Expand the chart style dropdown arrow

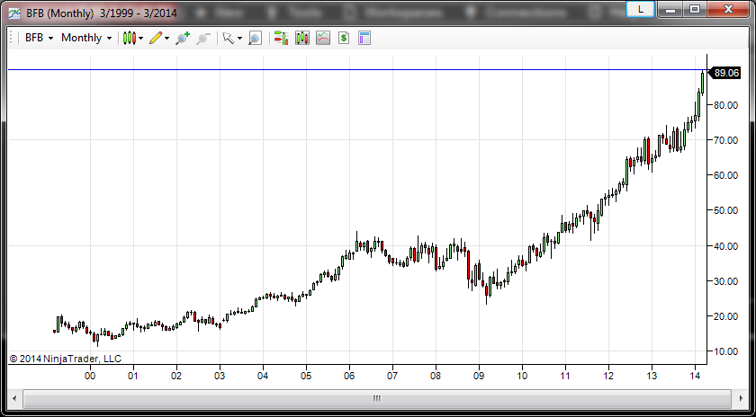(x=140, y=38)
